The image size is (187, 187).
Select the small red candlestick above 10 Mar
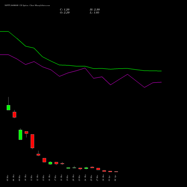coord(27,132)
